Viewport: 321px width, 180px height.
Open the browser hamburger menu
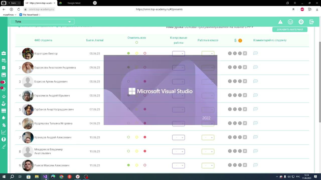[x=295, y=3]
